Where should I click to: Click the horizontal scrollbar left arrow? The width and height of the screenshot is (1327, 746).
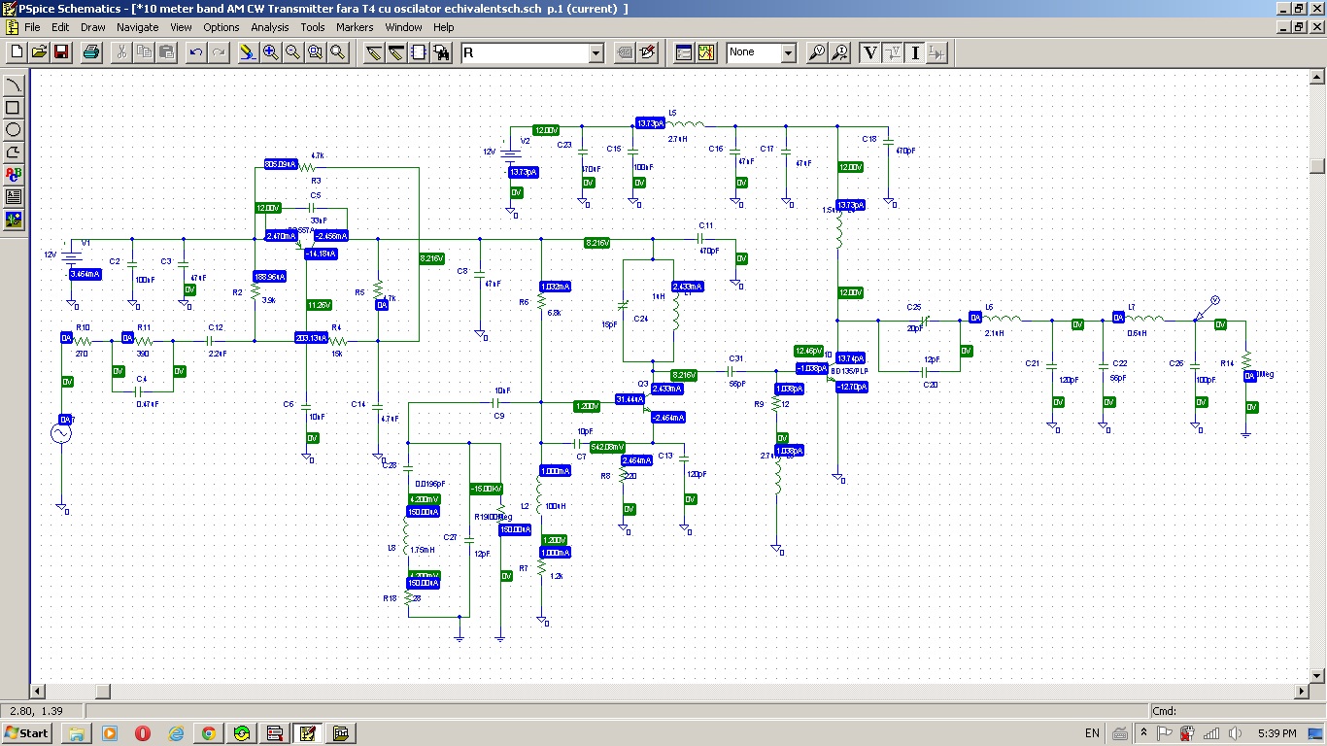[38, 692]
